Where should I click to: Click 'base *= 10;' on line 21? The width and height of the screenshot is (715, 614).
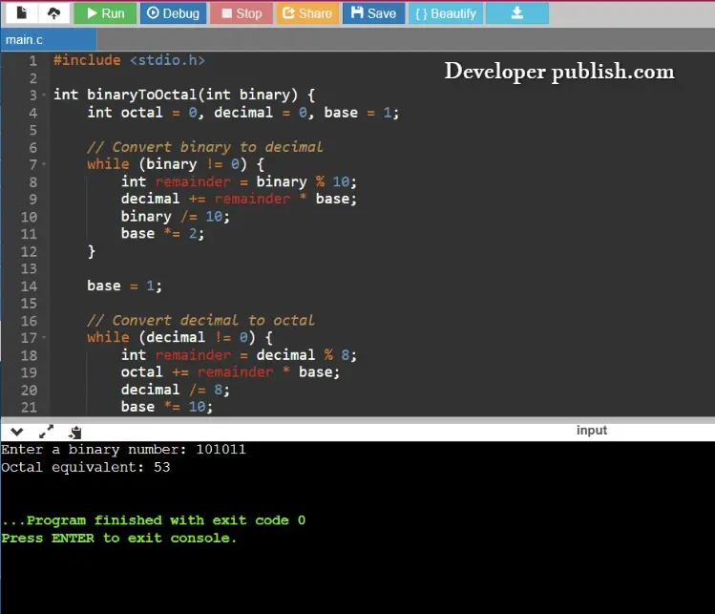pos(166,407)
